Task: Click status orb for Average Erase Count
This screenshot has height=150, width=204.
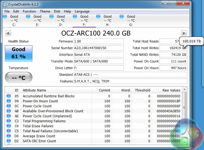Action: click(9, 136)
